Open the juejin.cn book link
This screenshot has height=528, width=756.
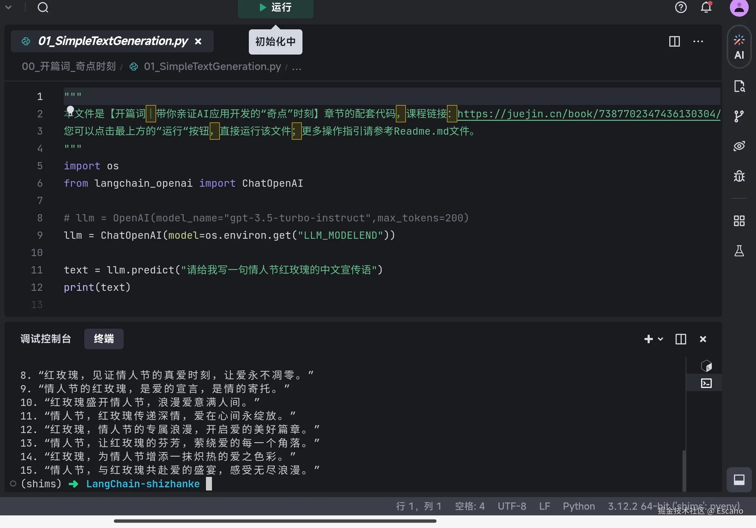click(589, 114)
